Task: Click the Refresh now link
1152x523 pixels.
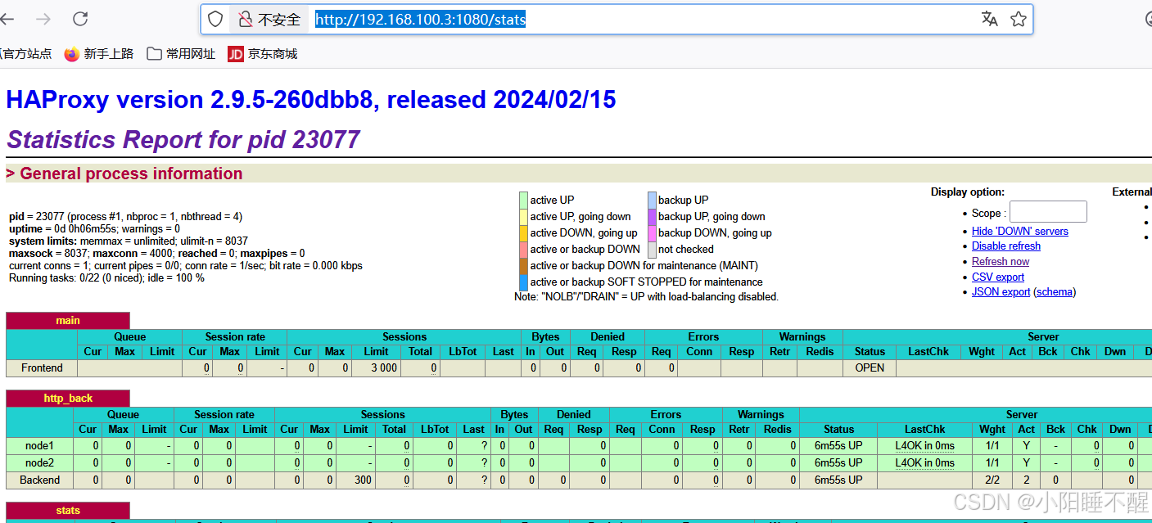Action: [1001, 262]
